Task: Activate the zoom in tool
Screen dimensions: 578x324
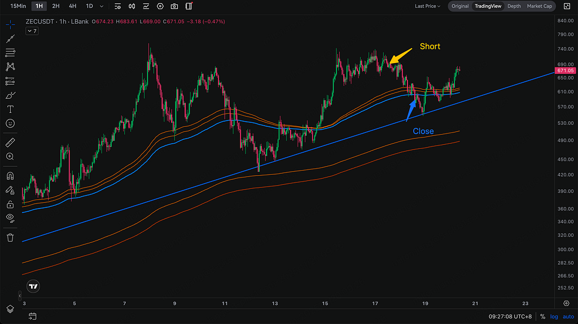Action: (x=10, y=157)
